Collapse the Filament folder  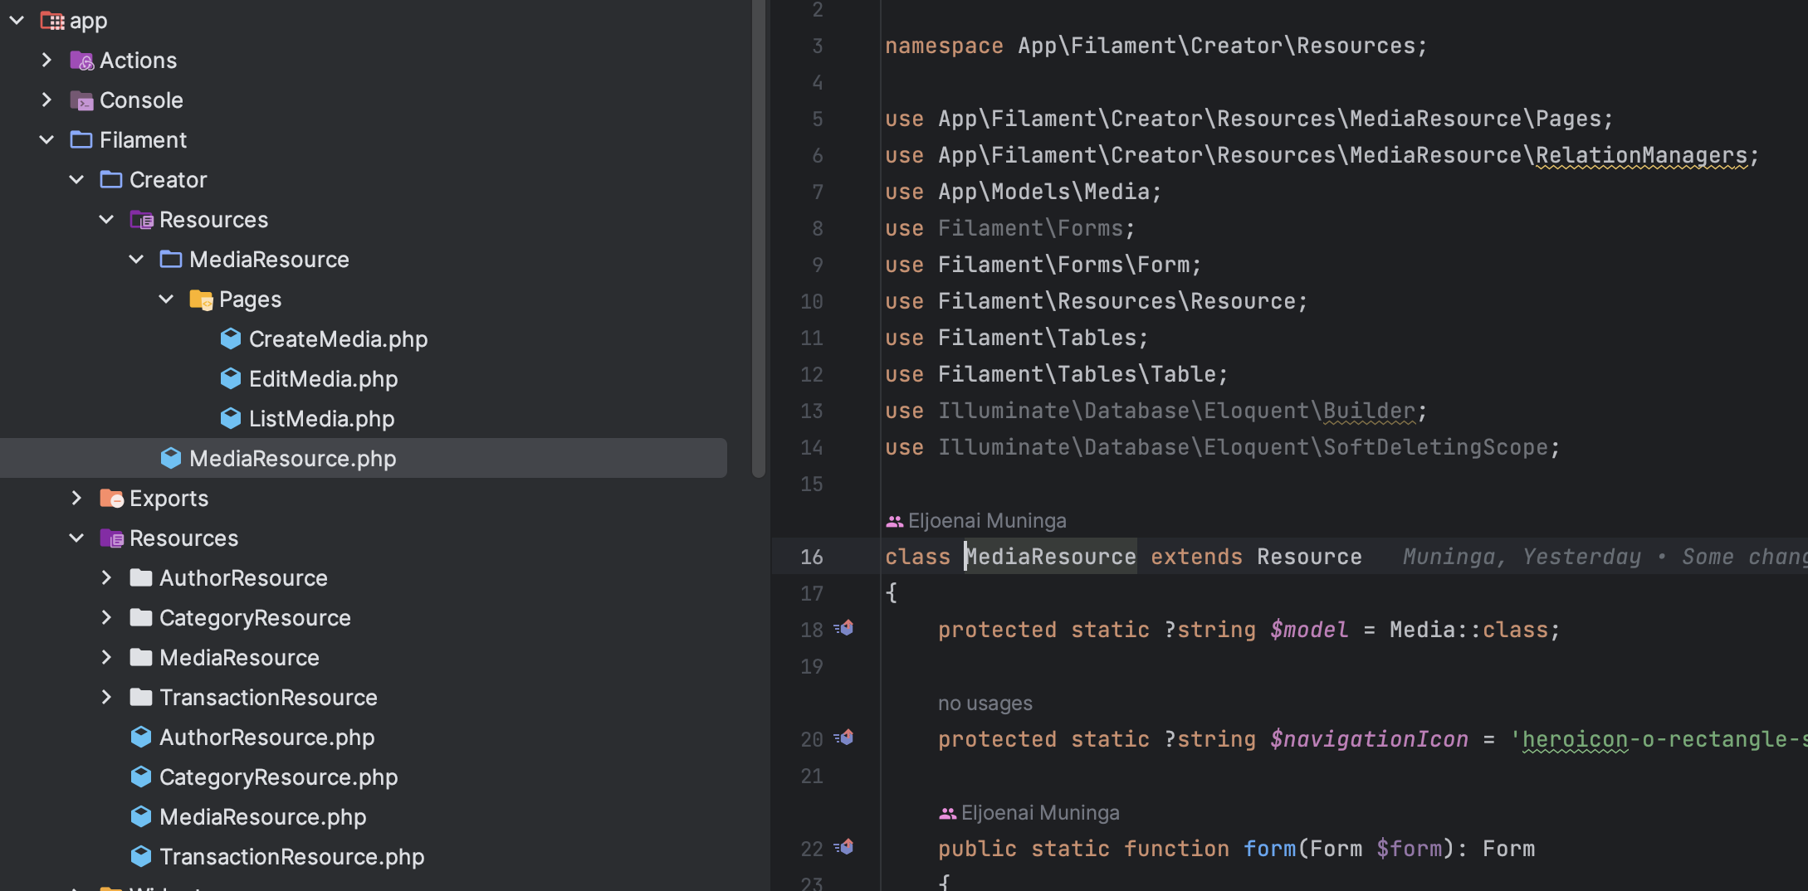(47, 140)
